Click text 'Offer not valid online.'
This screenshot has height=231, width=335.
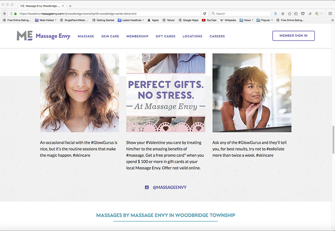(x=181, y=168)
